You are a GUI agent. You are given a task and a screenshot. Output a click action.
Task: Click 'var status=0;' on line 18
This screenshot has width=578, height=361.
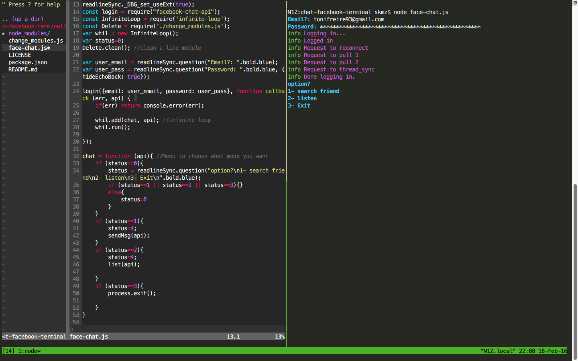click(x=103, y=41)
